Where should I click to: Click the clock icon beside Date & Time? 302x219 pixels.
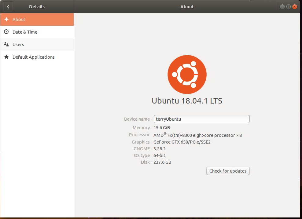pyautogui.click(x=6, y=32)
